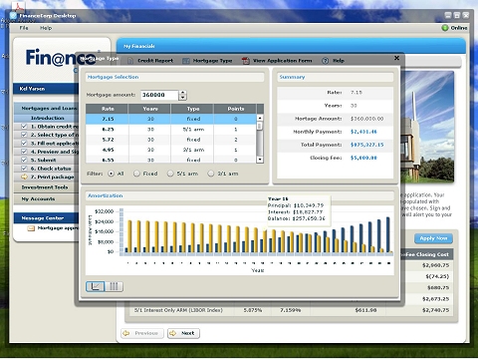
Task: Switch chart to line graph view
Action: pyautogui.click(x=95, y=286)
